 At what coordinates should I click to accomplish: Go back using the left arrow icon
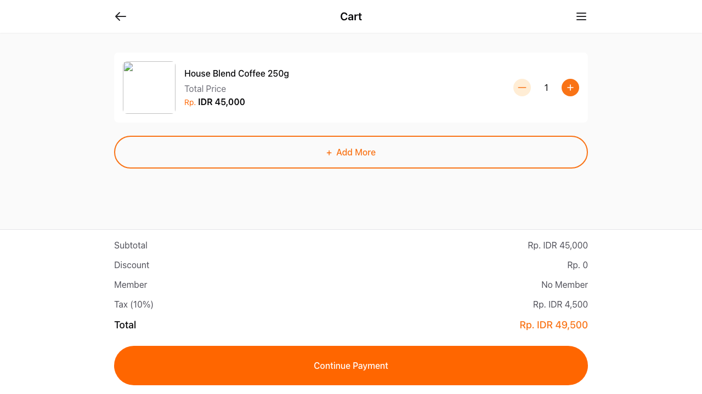click(x=121, y=16)
